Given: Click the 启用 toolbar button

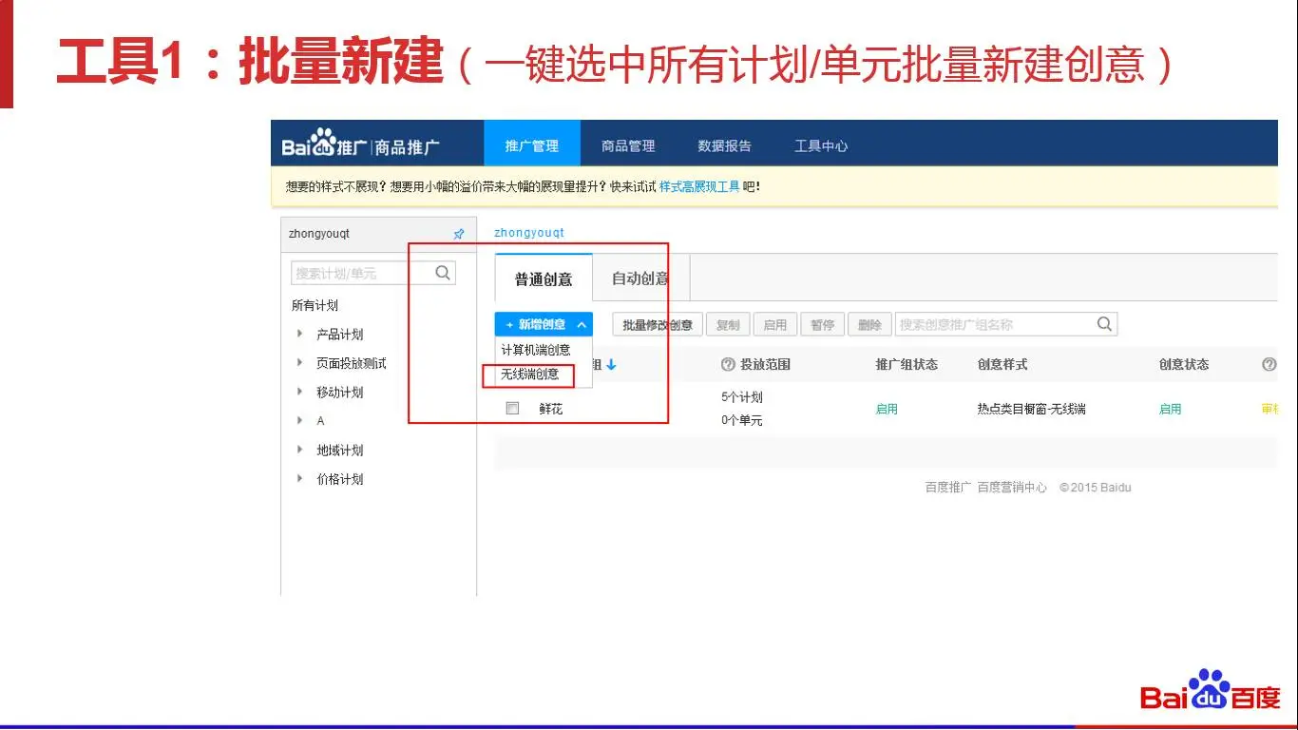Looking at the screenshot, I should click(x=775, y=325).
